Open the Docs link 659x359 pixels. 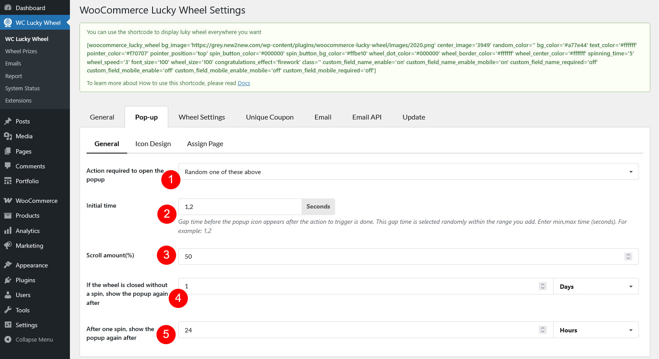click(244, 83)
